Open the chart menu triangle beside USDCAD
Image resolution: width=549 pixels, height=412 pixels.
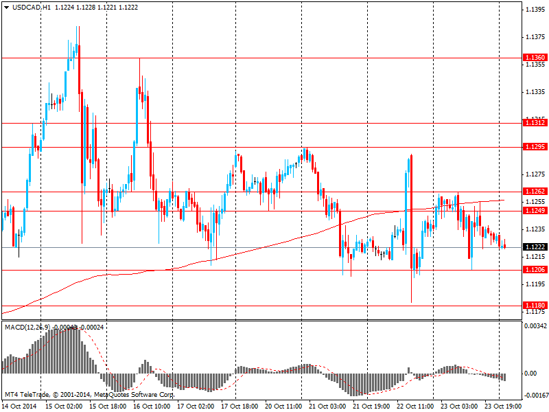pyautogui.click(x=6, y=8)
